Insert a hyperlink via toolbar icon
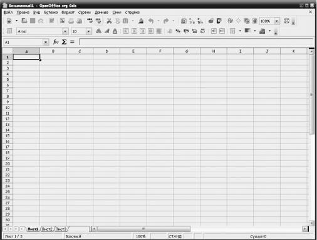Viewport: 317px width, 240px height. 184,21
